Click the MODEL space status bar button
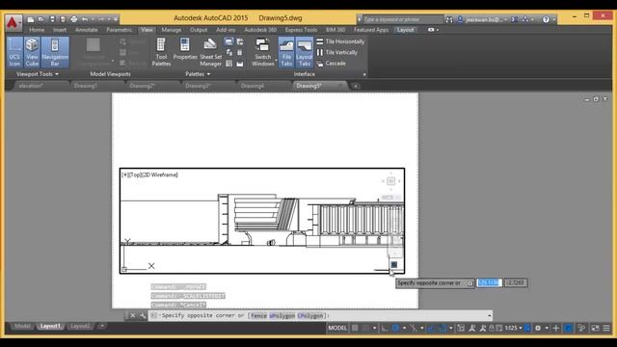The height and width of the screenshot is (347, 617). point(337,328)
